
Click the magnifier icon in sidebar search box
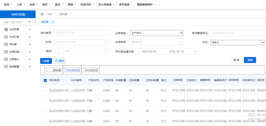[x=30, y=22]
